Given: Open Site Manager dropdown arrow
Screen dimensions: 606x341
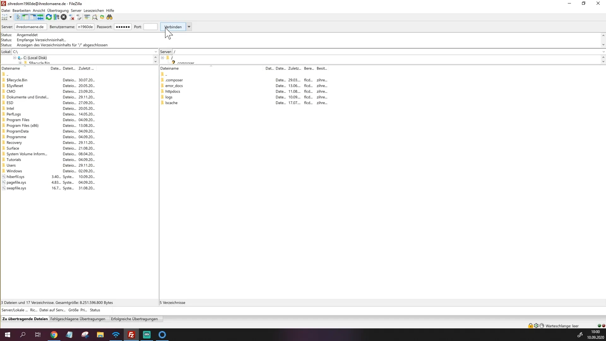Looking at the screenshot, I should click(x=10, y=17).
